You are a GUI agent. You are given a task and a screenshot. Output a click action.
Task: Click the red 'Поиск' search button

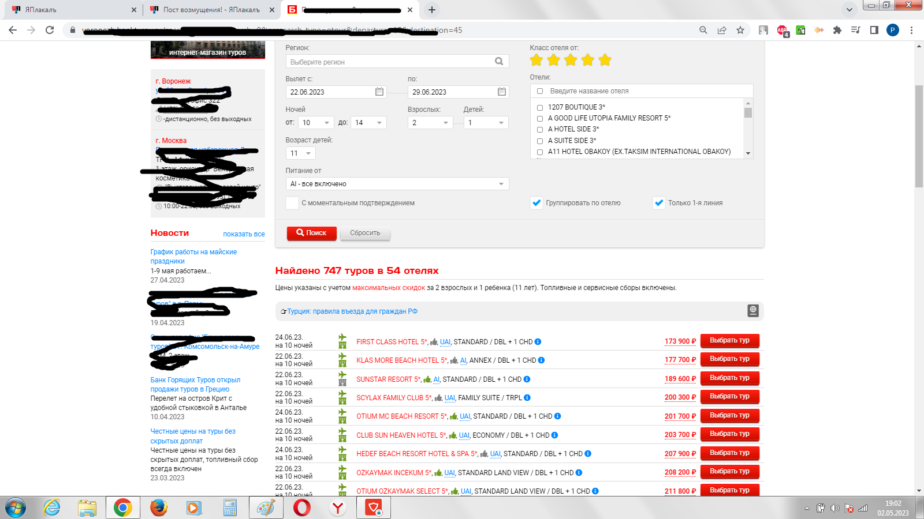pos(311,233)
